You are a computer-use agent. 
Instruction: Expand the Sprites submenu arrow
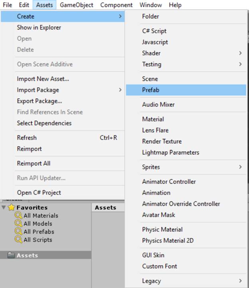[x=240, y=167]
